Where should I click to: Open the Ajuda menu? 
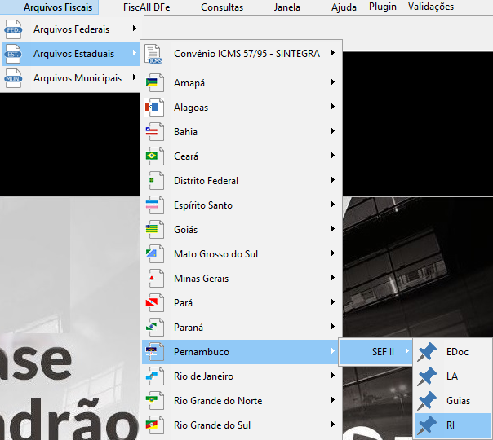344,7
